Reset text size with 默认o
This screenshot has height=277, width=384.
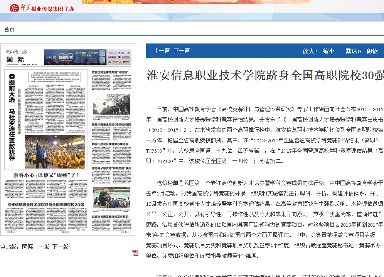(x=353, y=51)
